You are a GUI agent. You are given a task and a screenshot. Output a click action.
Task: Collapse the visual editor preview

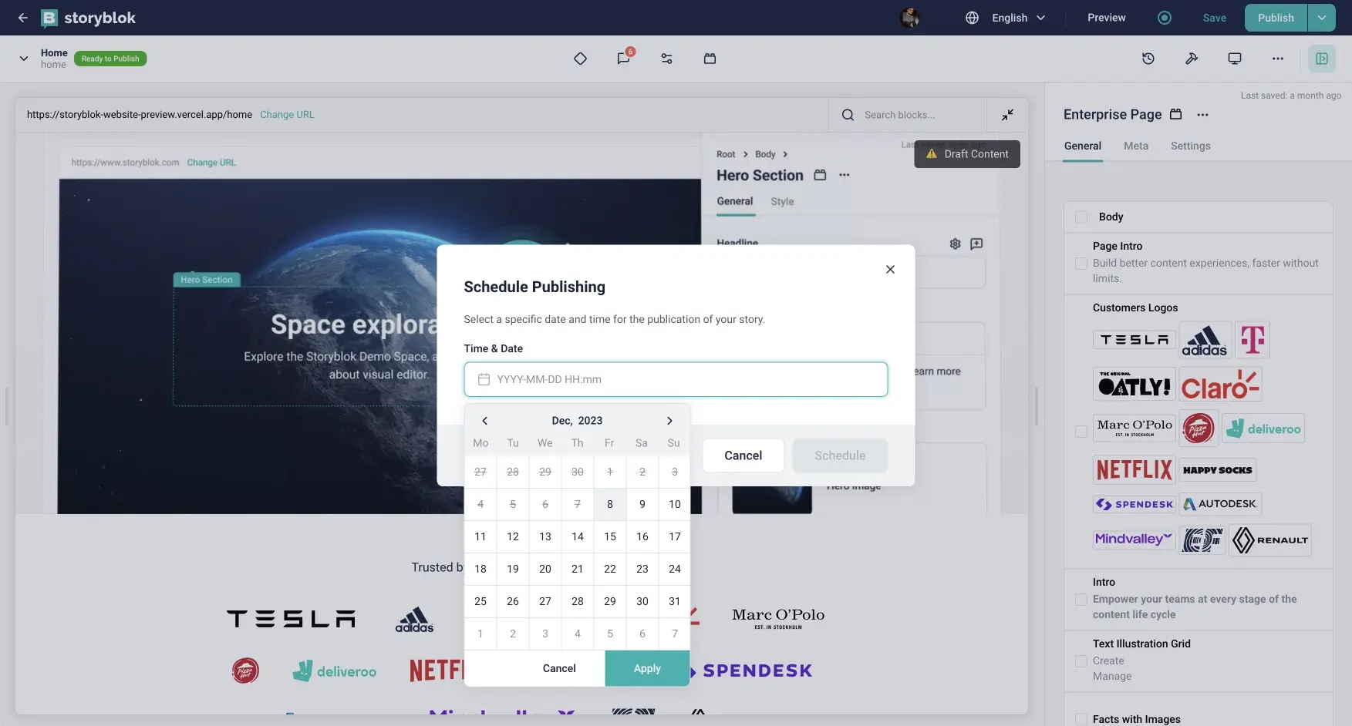coord(1008,115)
